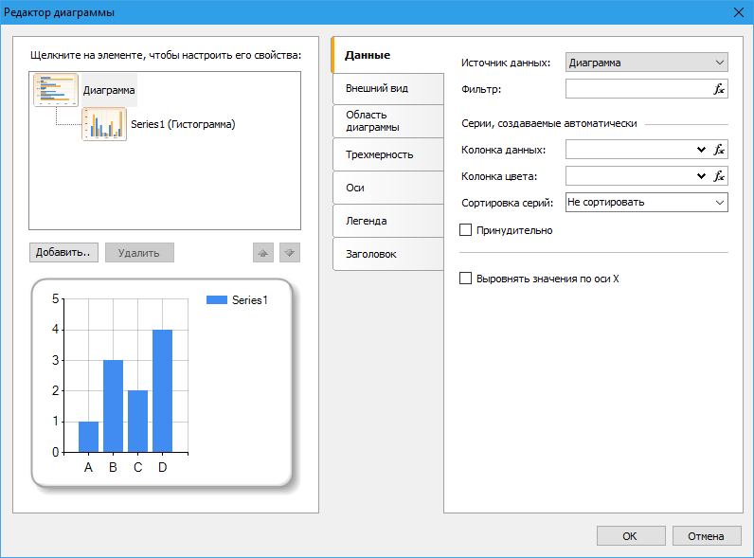The height and width of the screenshot is (558, 754).
Task: Open the Легенда tab
Action: tap(387, 221)
